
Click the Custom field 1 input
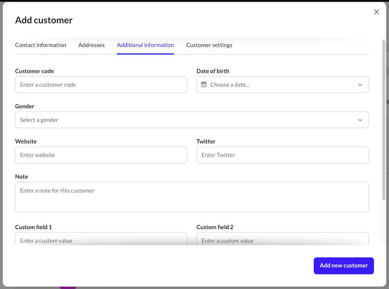[101, 239]
